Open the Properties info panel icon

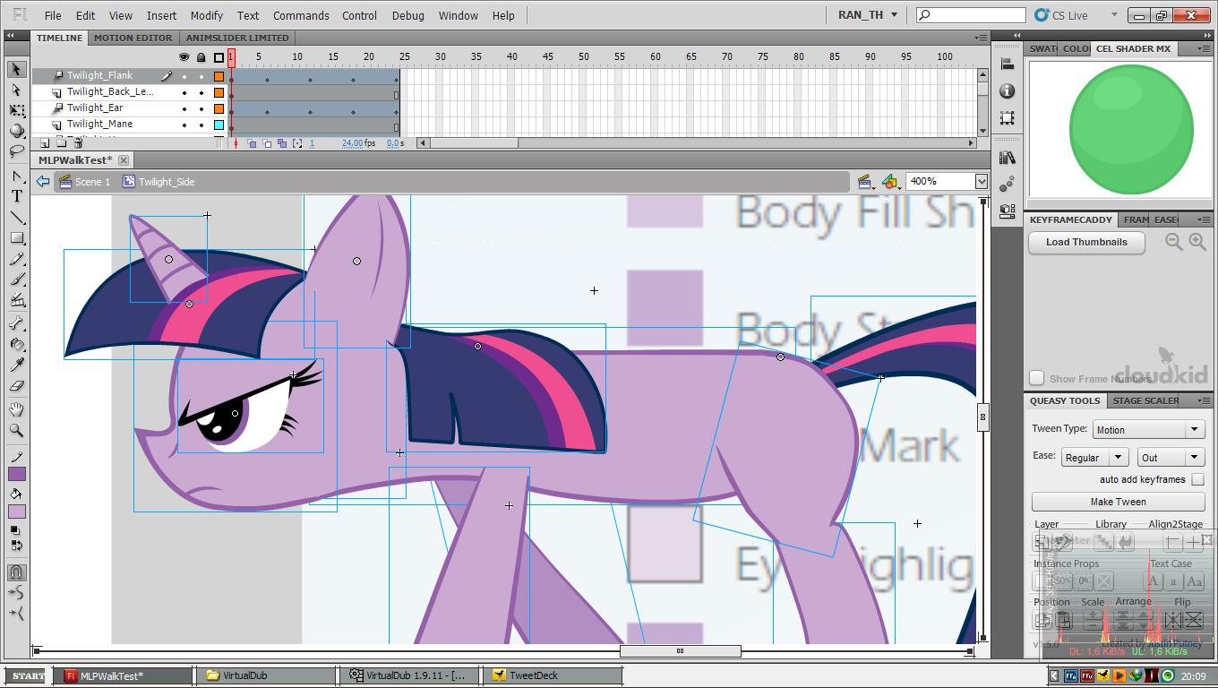click(x=1008, y=91)
